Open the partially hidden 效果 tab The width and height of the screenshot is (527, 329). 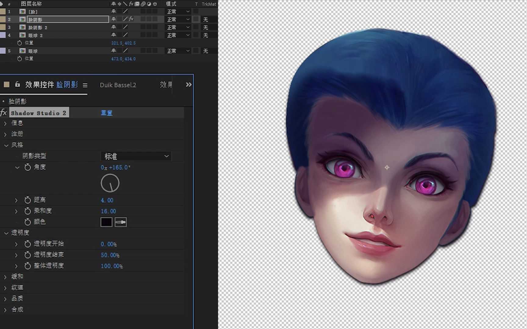166,85
